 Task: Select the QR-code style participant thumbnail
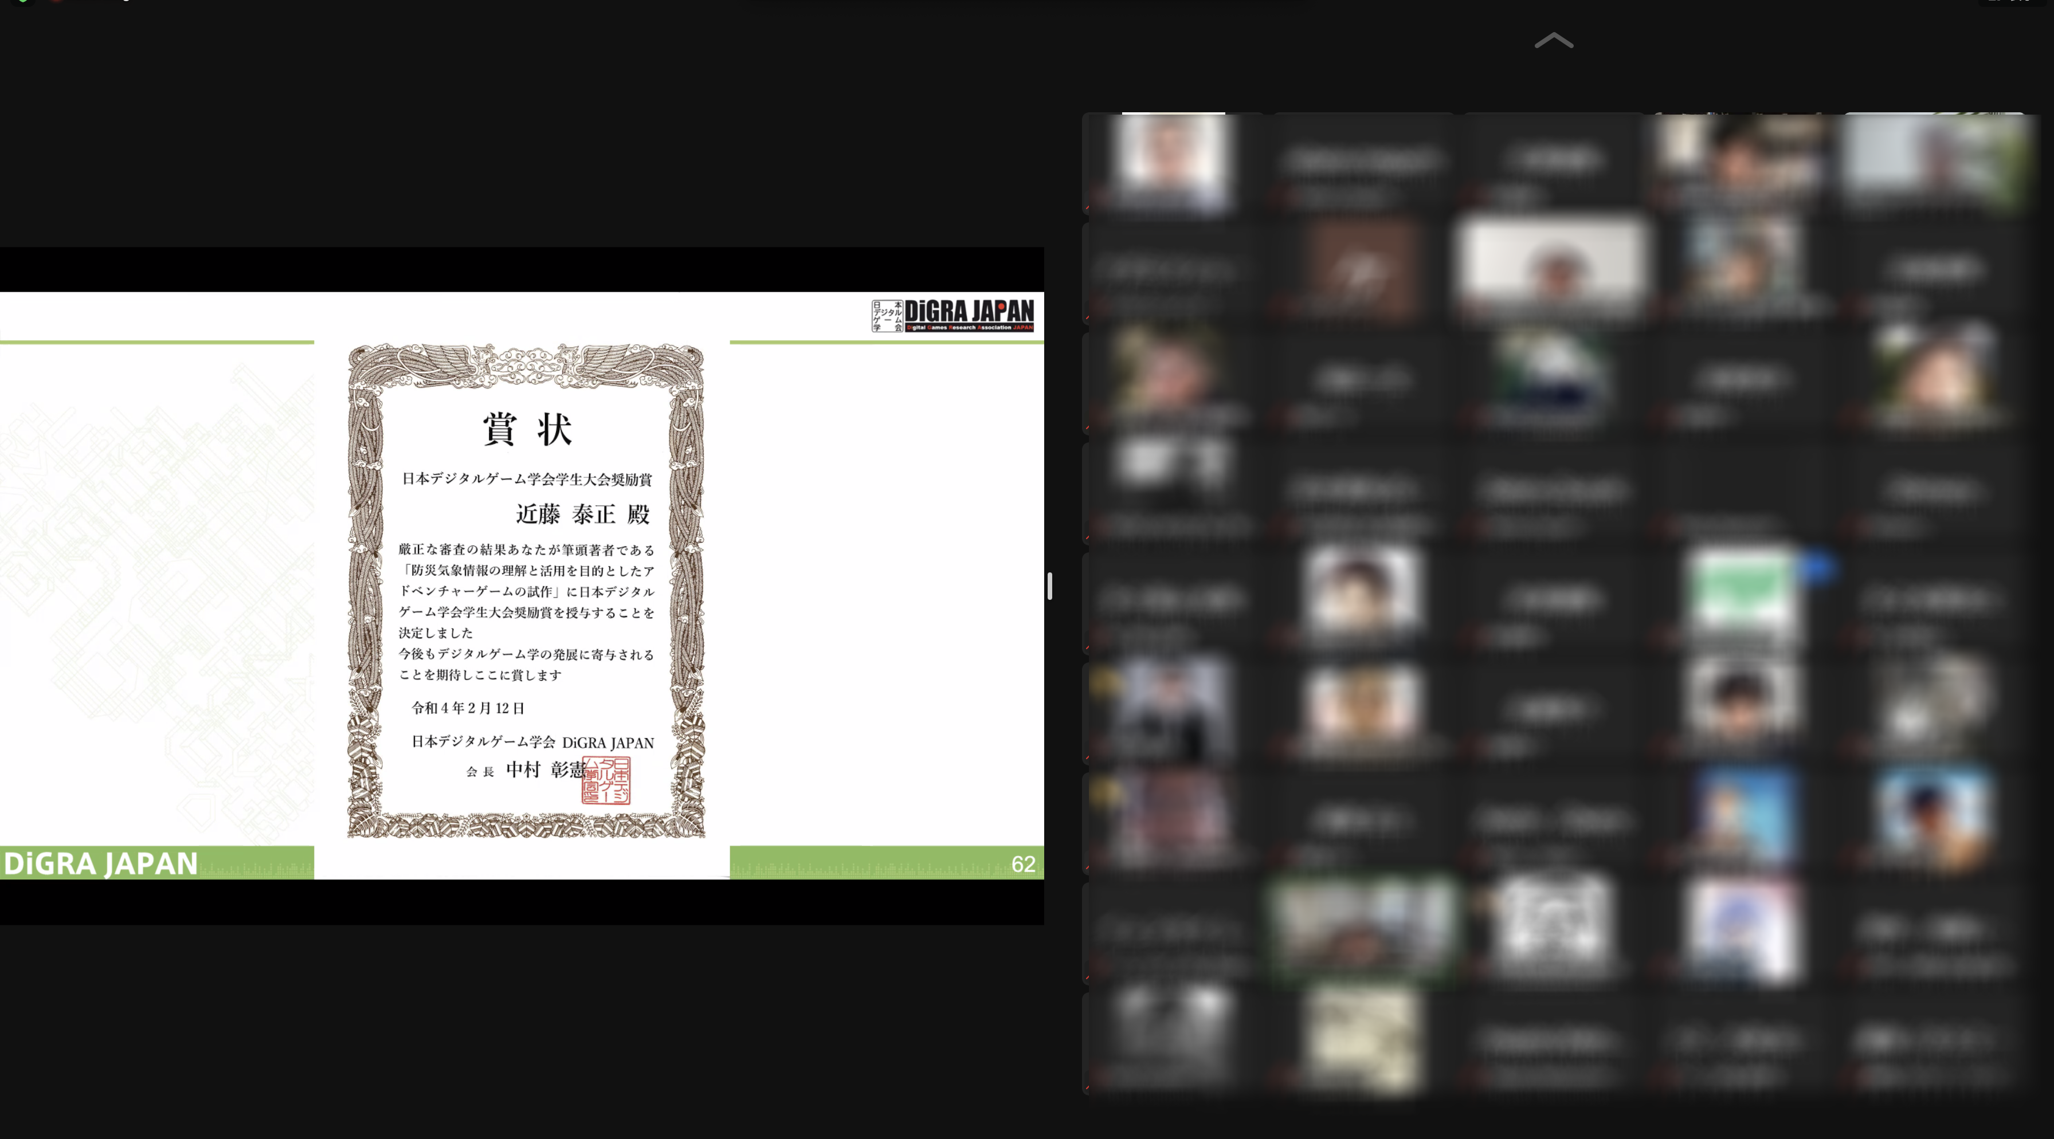[1551, 925]
